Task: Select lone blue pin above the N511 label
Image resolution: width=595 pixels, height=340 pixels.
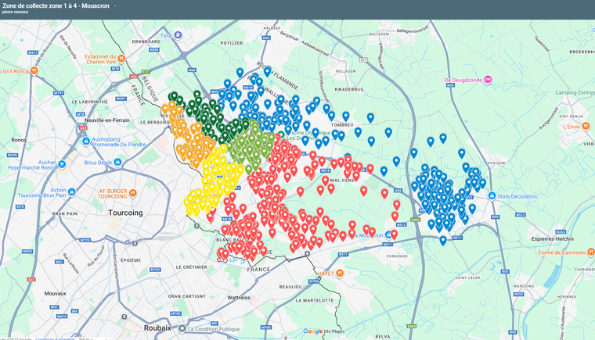Action: coord(443,240)
